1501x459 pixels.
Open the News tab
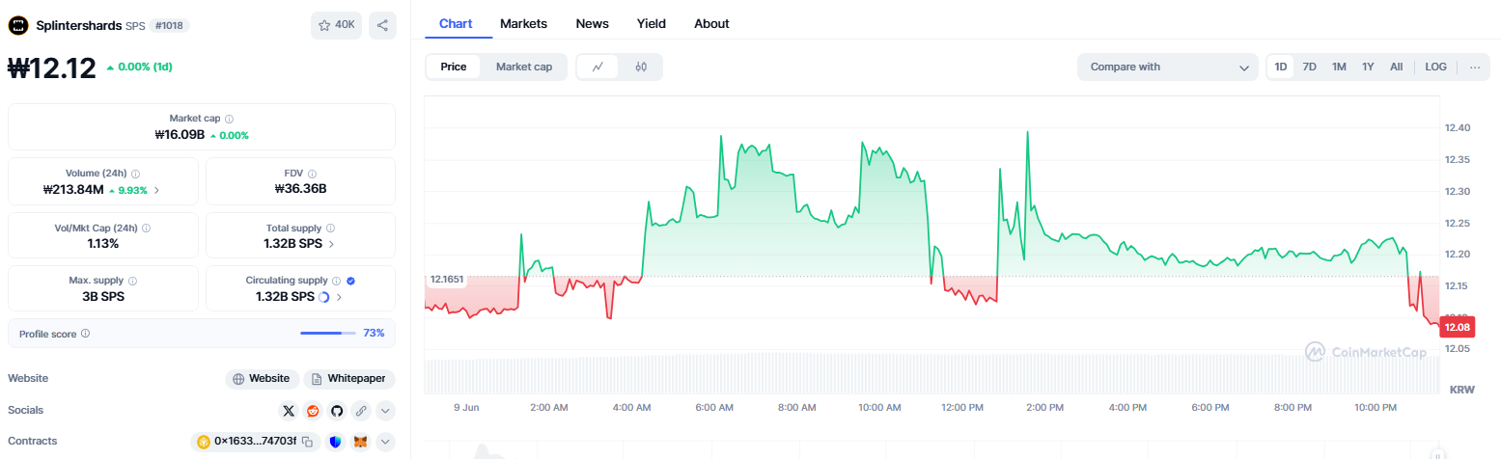coord(592,23)
